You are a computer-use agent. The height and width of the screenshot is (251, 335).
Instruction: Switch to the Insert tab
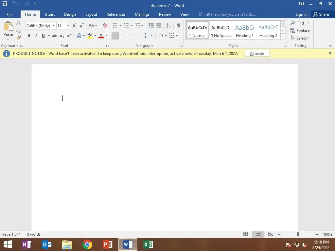(50, 14)
